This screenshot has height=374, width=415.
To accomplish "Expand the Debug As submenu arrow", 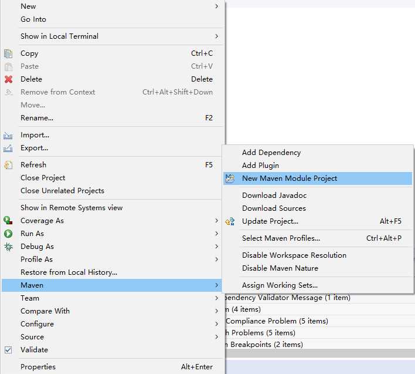I will (217, 247).
